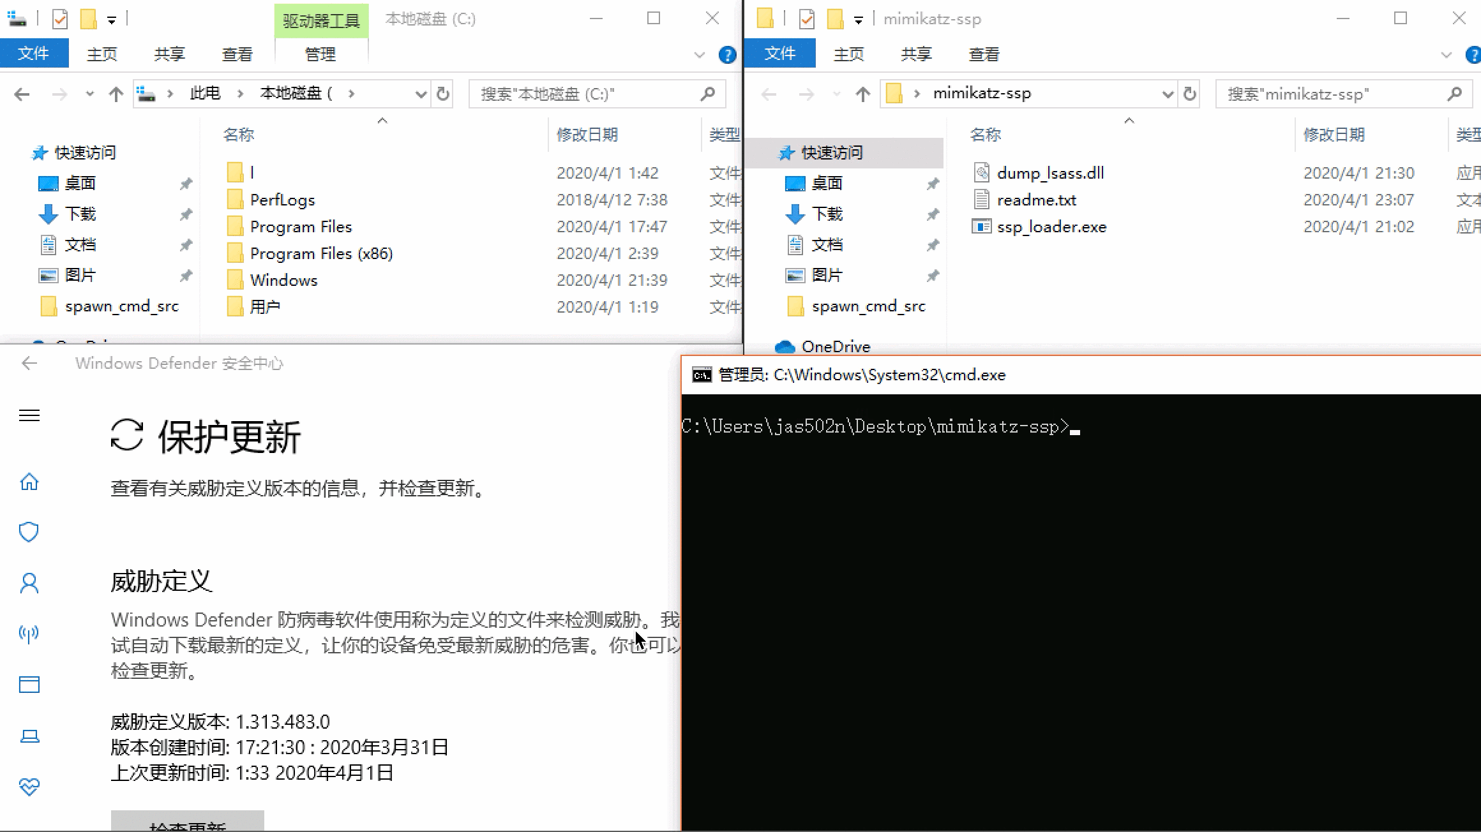The height and width of the screenshot is (832, 1481).
Task: Open recent locations dropdown in C: Explorer
Action: coord(90,94)
